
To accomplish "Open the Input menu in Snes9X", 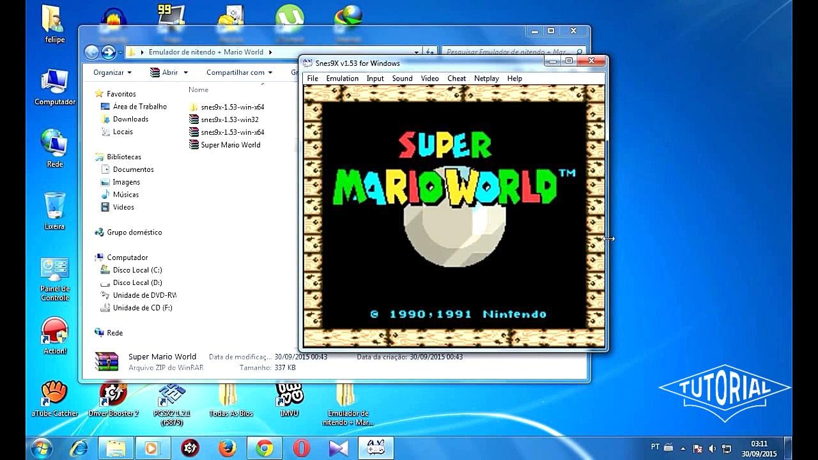I will point(375,79).
